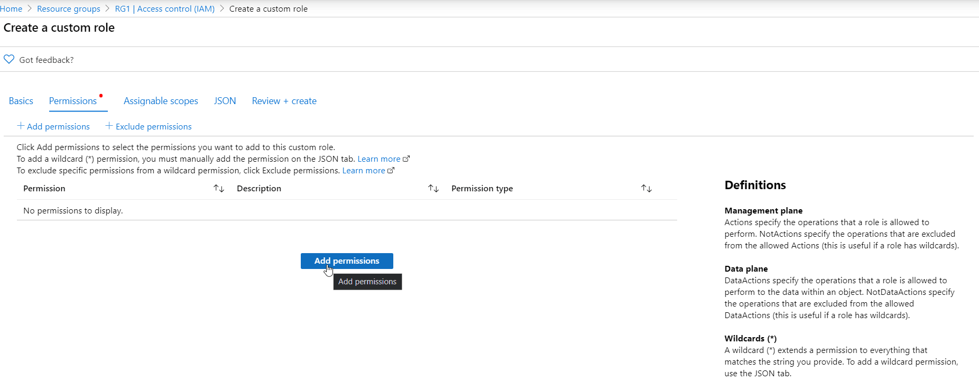Screen dimensions: 979x381
Task: Click external link icon after exclude Learn more
Action: (x=391, y=171)
